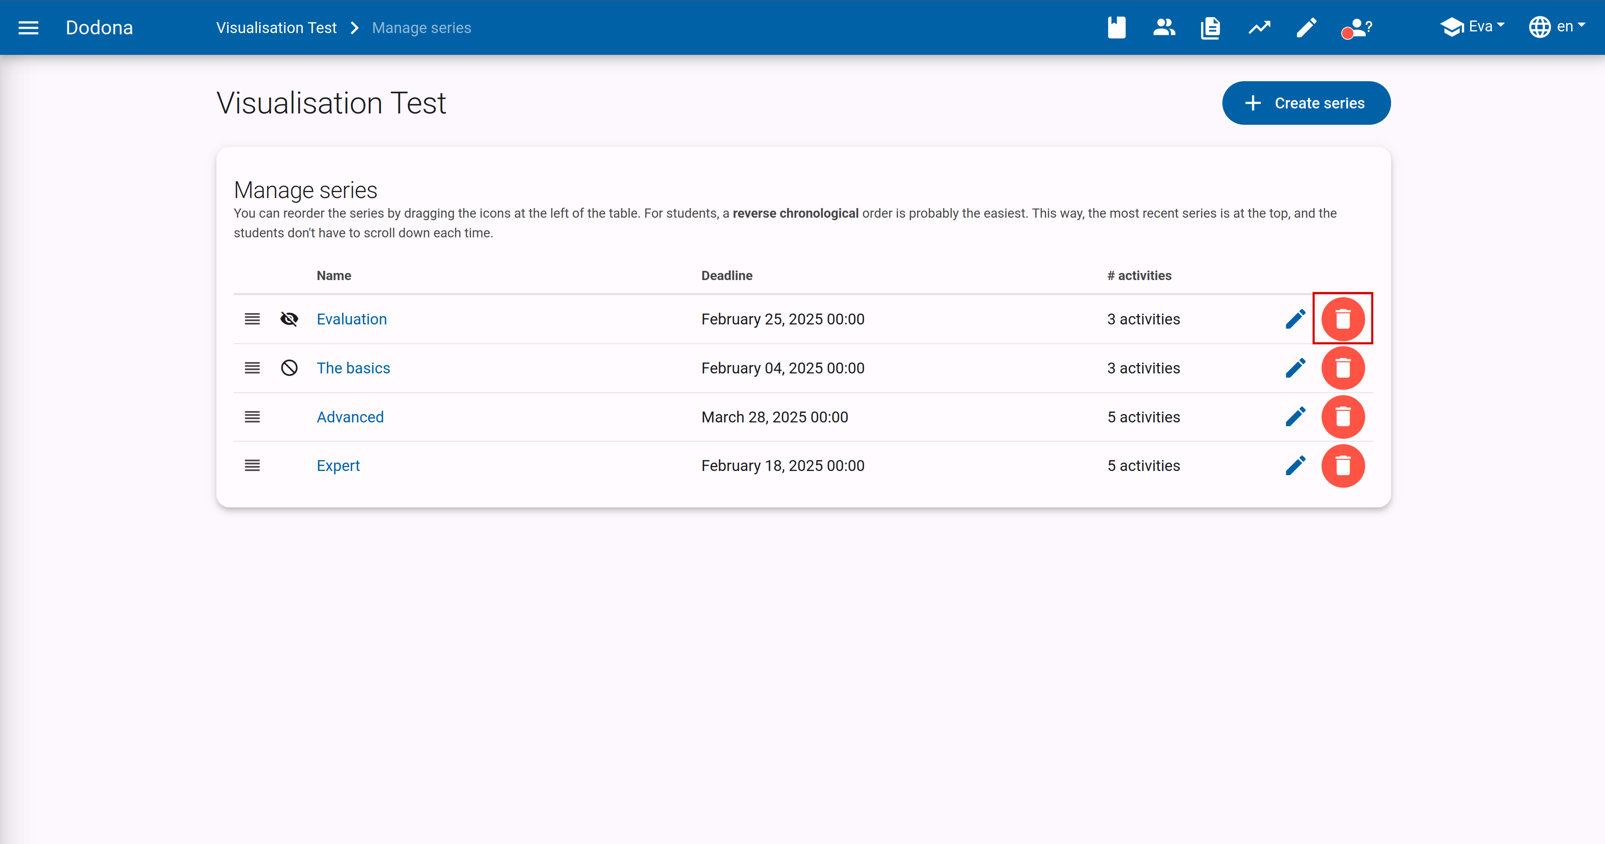The width and height of the screenshot is (1605, 844).
Task: Select deadline March 28, 2025 00:00
Action: click(x=774, y=417)
